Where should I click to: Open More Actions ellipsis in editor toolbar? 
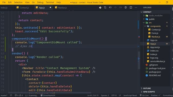point(136,8)
